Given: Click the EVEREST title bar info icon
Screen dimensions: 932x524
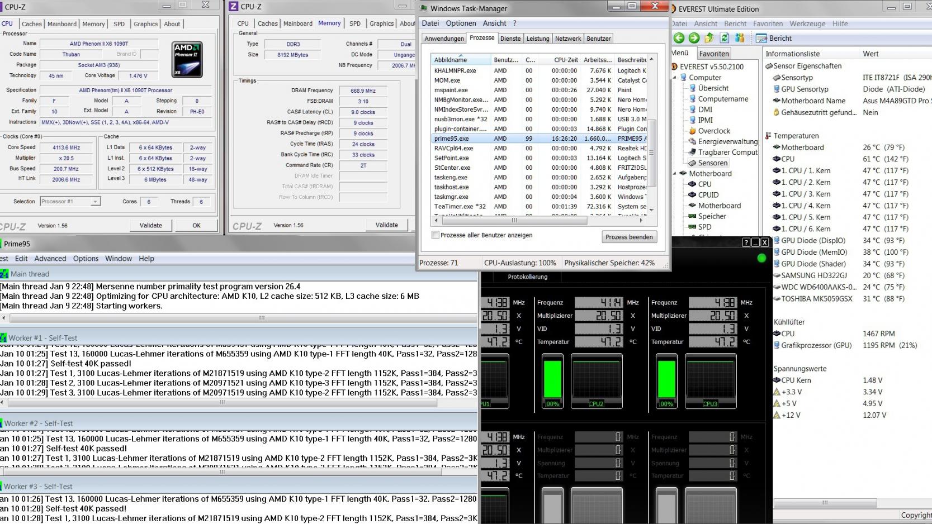Looking at the screenshot, I should tap(673, 9).
